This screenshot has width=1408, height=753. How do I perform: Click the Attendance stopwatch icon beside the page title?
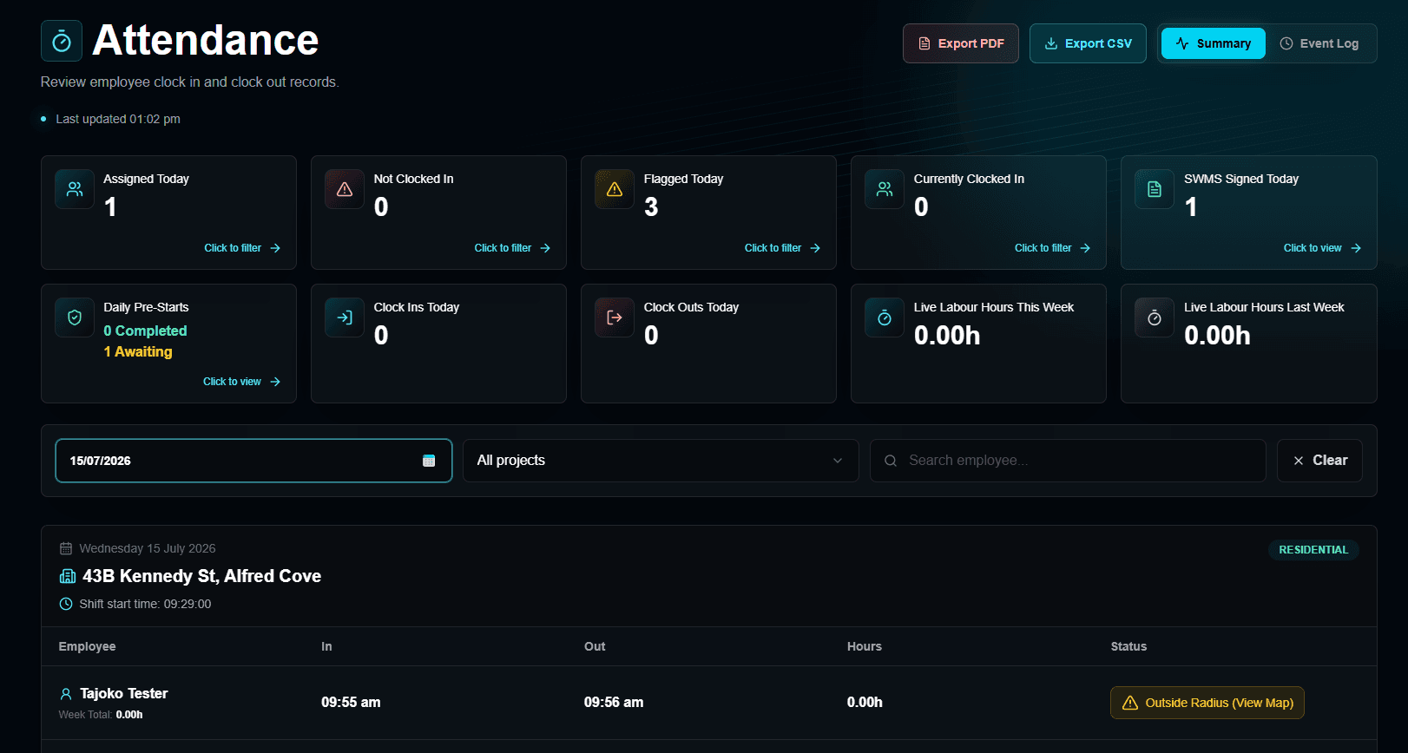62,41
